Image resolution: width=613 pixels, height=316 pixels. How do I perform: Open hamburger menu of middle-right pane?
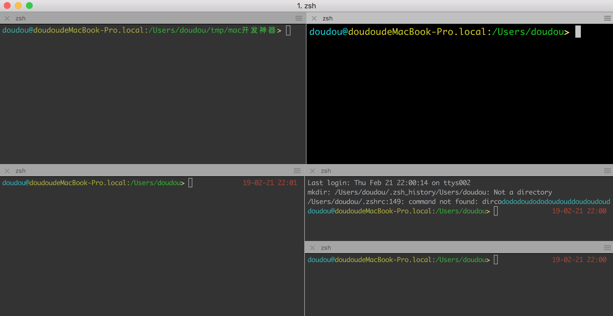[x=607, y=171]
